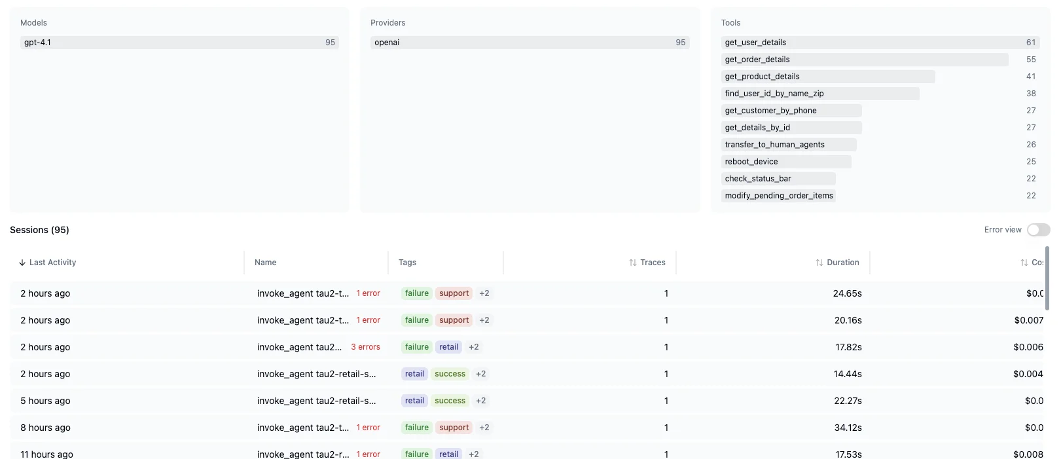This screenshot has width=1061, height=459.
Task: Select the find_user_id_by_name_zip tool row
Action: click(x=880, y=94)
